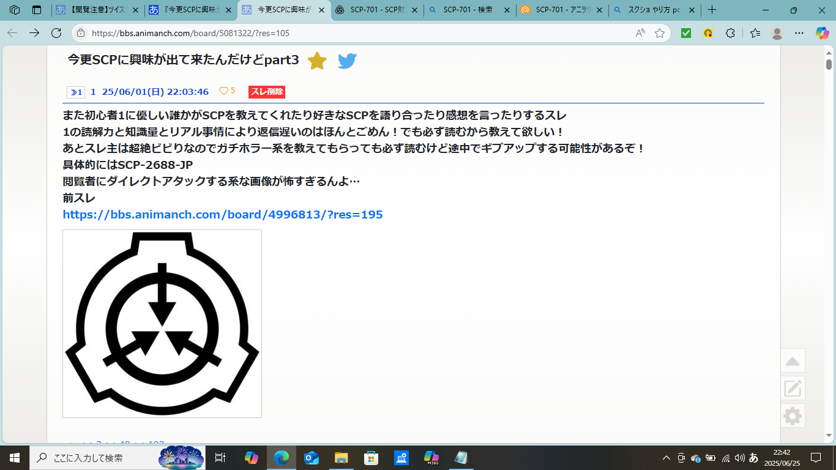Screen dimensions: 836x470
Task: Turn on Read Aloud from the address bar
Action: 640,33
